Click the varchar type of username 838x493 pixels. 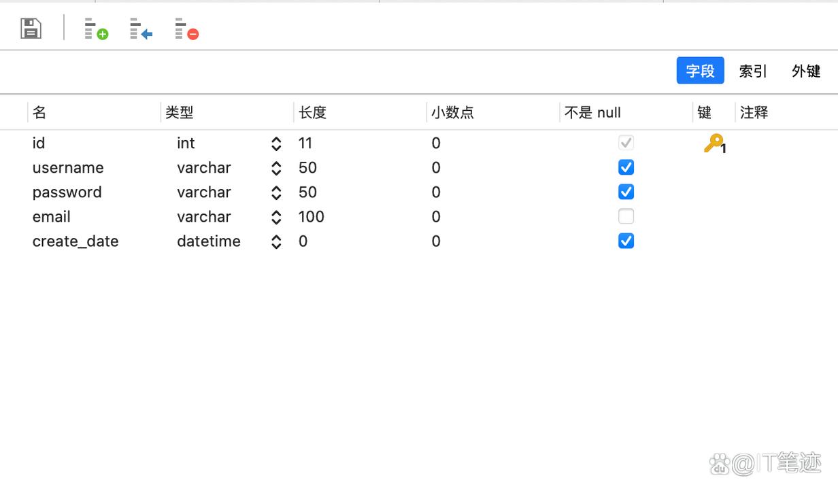coord(204,167)
